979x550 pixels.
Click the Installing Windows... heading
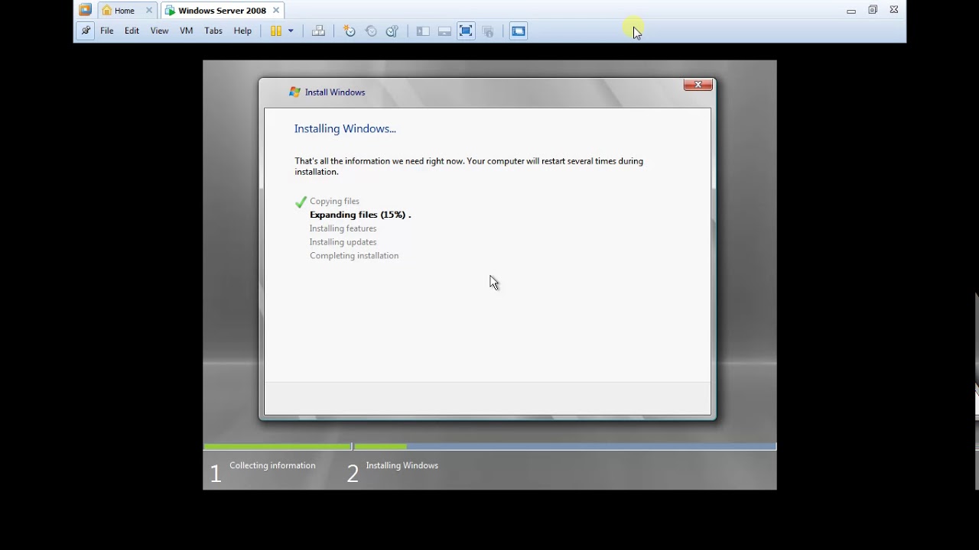pyautogui.click(x=345, y=129)
